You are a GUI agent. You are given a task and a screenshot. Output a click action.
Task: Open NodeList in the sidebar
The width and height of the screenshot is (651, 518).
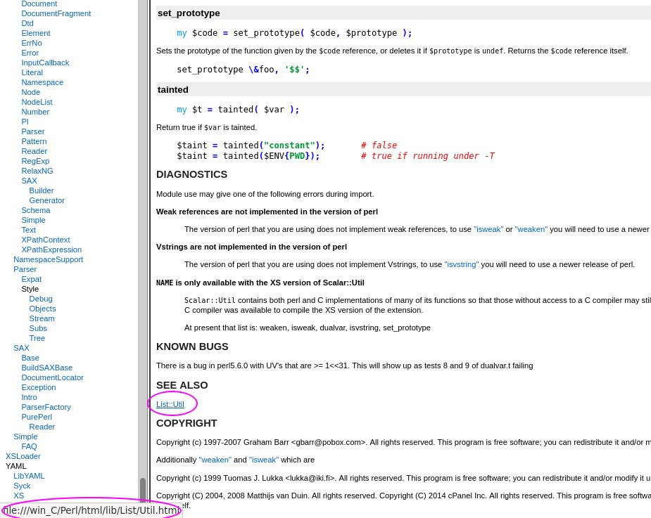37,102
